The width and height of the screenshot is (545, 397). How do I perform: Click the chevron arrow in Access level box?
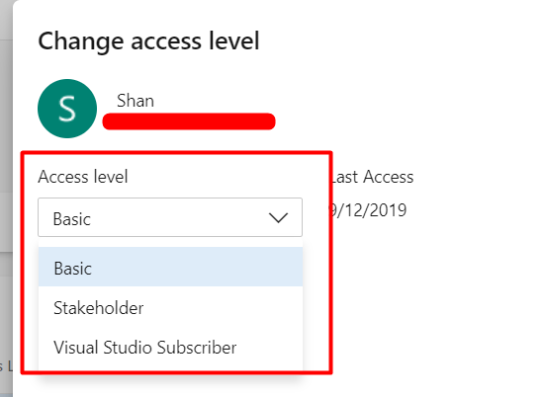[278, 217]
